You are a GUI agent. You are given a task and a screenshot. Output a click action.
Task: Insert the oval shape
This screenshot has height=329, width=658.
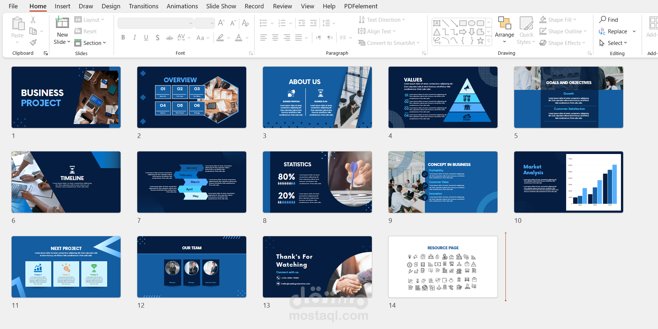472,23
